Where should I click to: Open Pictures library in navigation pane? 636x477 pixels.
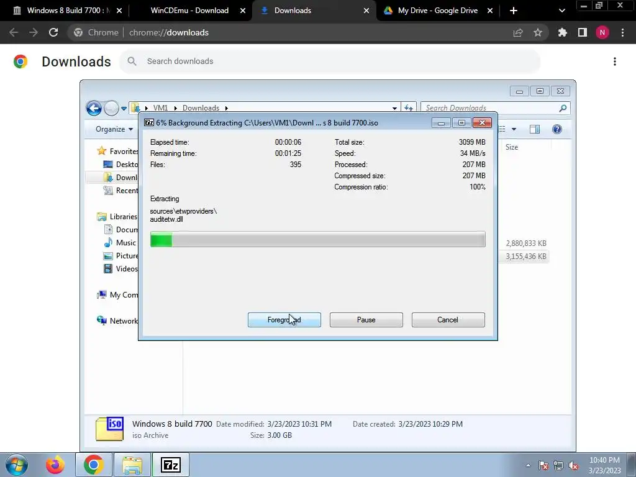click(120, 255)
